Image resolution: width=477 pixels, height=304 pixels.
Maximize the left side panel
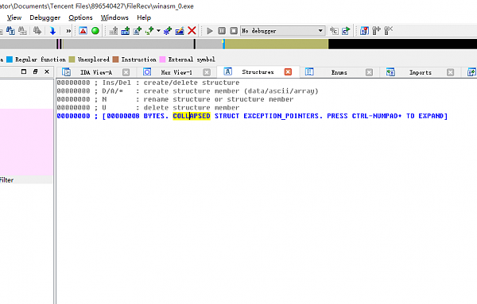pos(24,71)
